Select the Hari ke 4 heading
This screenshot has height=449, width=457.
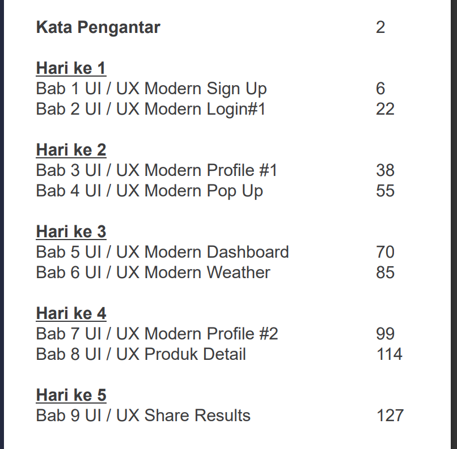tap(71, 313)
